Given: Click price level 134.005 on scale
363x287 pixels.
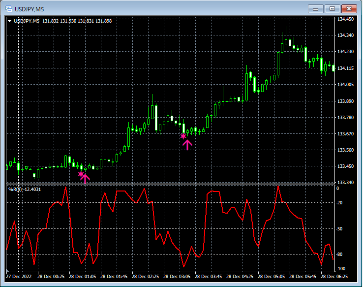Looking at the screenshot, I should 346,84.
